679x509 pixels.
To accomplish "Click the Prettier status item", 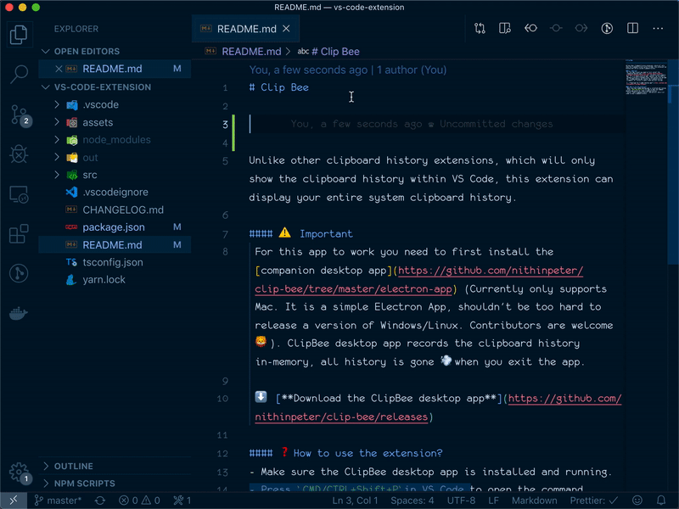I will 593,501.
